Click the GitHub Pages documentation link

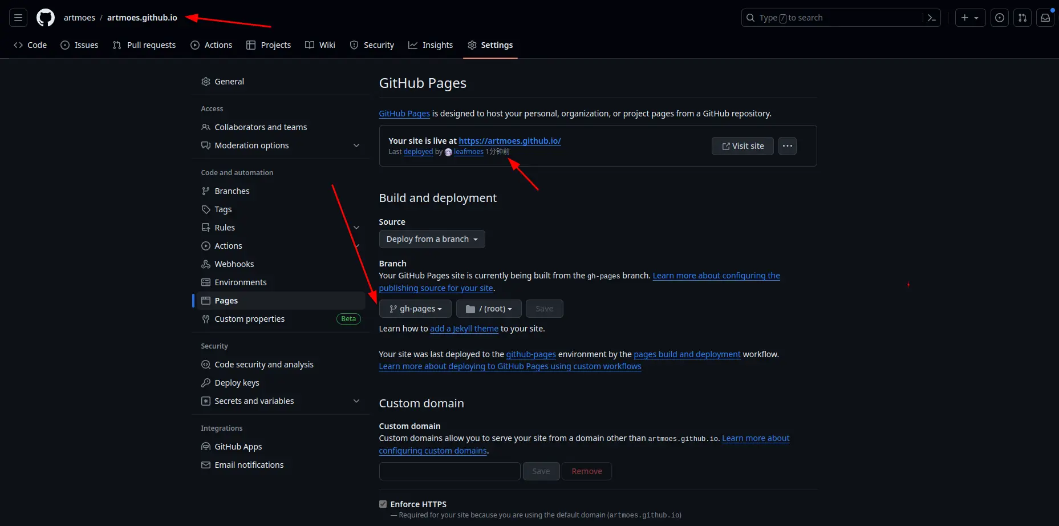(404, 114)
